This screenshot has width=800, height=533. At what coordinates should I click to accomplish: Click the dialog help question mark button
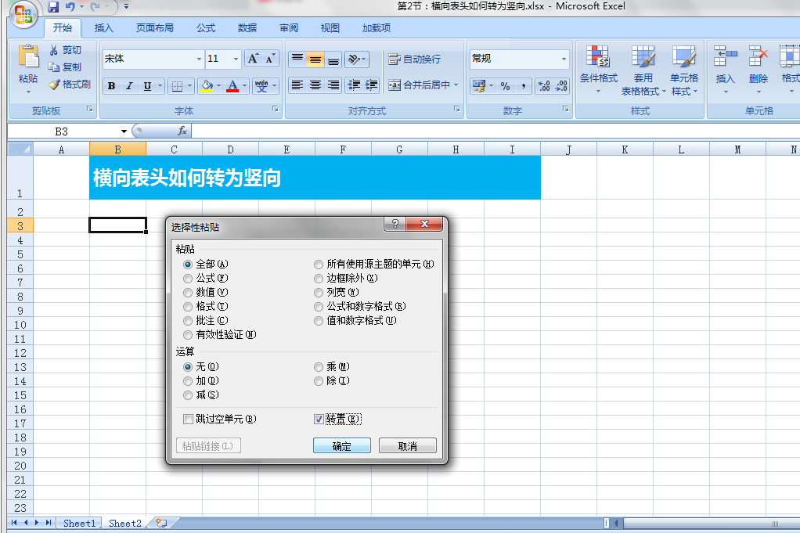pyautogui.click(x=395, y=225)
